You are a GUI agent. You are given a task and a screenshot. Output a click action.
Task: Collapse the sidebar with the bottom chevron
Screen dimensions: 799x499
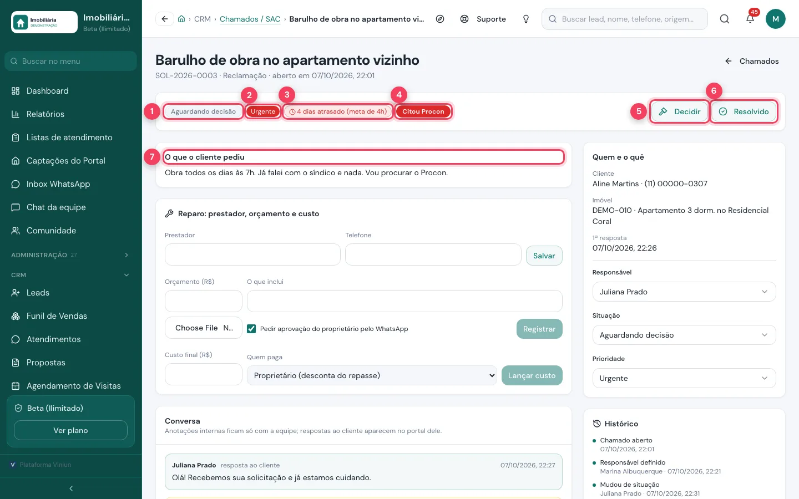click(x=71, y=488)
